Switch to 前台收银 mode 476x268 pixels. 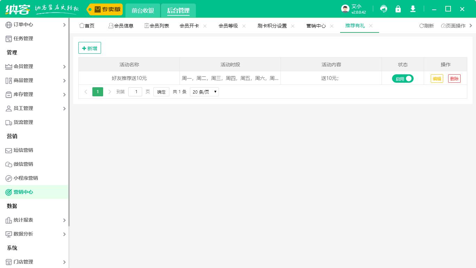pyautogui.click(x=143, y=10)
